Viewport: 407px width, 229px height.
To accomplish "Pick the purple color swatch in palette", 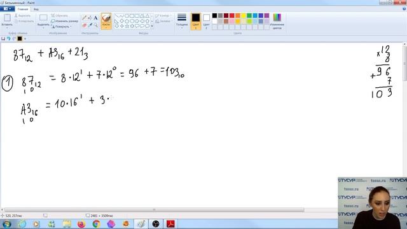I will (266, 15).
